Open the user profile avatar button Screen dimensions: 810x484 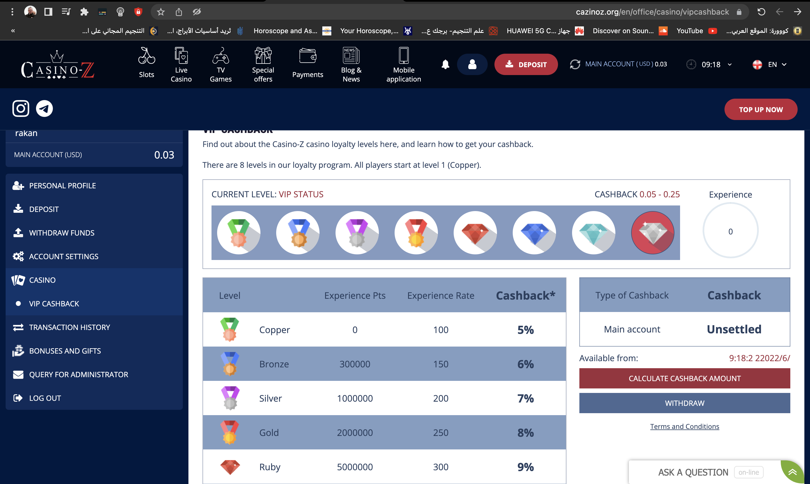click(x=472, y=64)
